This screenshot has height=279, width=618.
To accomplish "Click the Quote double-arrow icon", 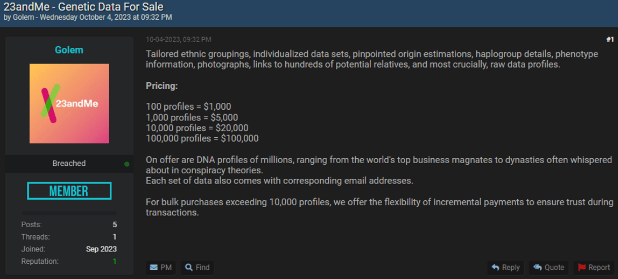I will [538, 268].
